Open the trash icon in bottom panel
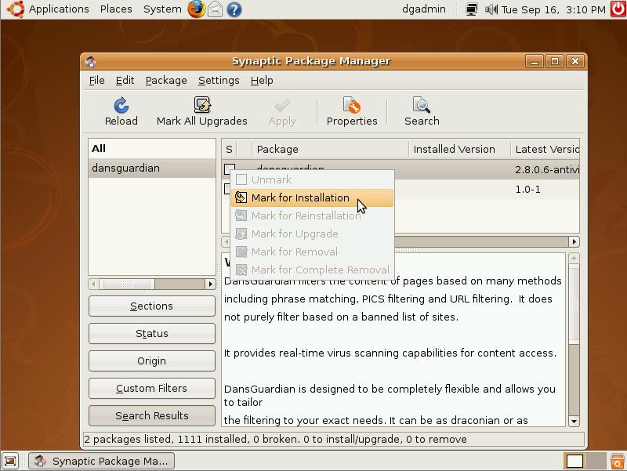Viewport: 627px width, 471px height. coord(618,461)
